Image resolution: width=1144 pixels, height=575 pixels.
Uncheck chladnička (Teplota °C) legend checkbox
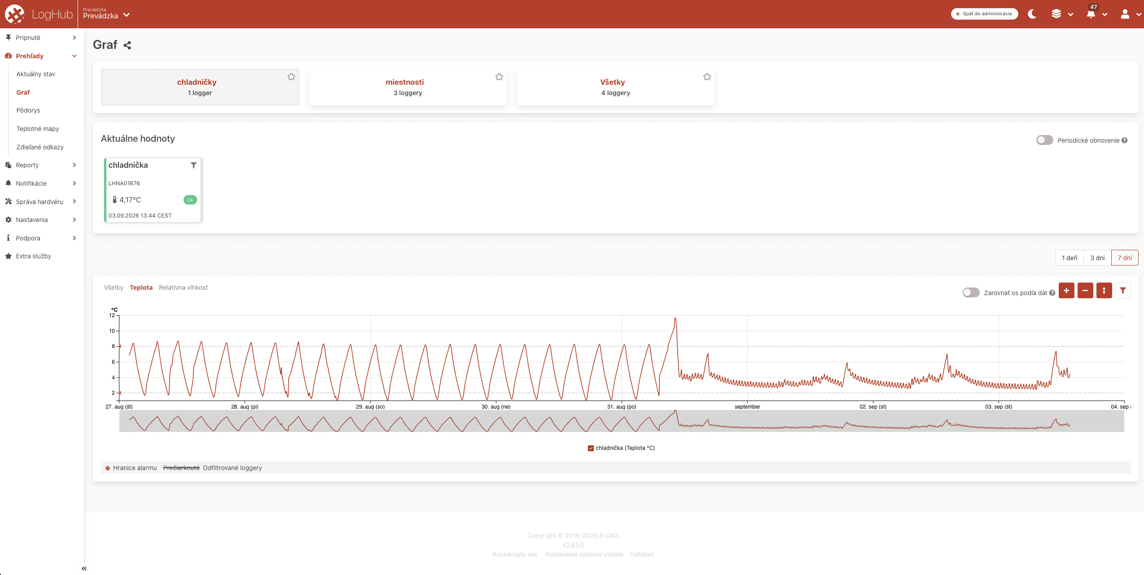[x=591, y=448]
